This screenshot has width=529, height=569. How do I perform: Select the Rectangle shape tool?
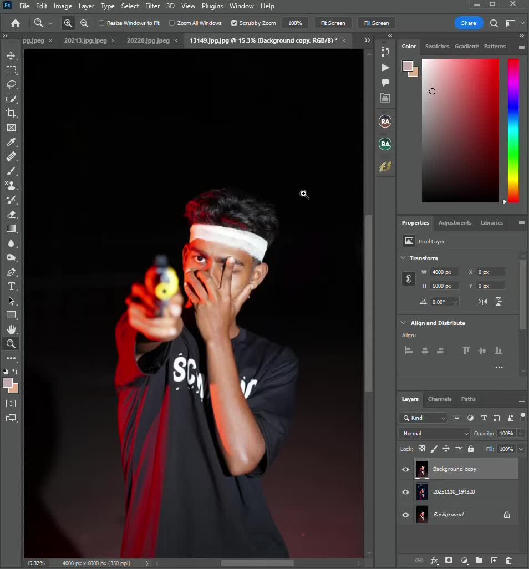(11, 315)
